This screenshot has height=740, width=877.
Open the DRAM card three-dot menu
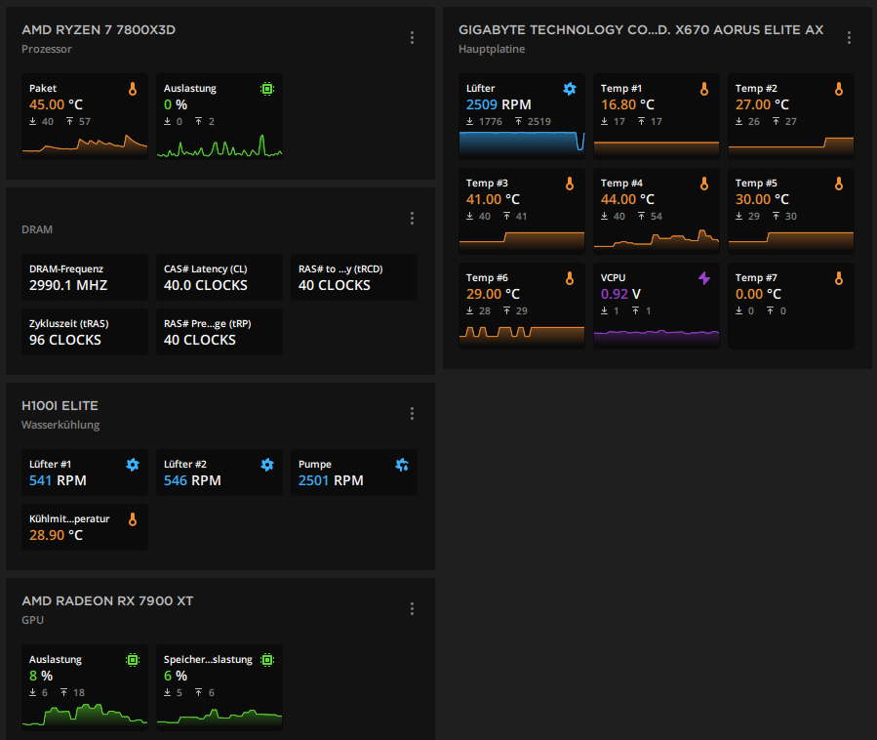pyautogui.click(x=413, y=218)
